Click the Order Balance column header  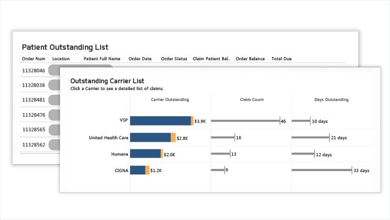250,59
